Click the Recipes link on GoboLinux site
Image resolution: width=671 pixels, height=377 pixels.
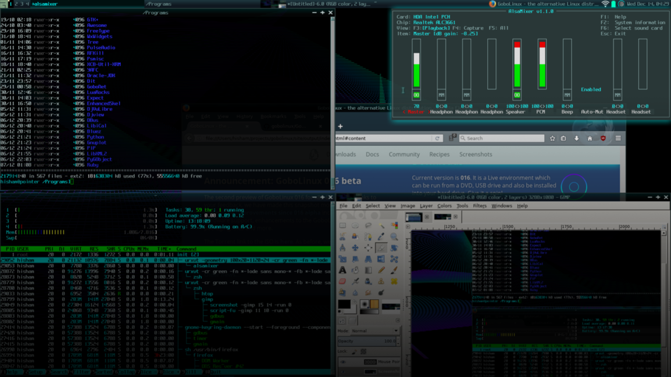pos(439,155)
